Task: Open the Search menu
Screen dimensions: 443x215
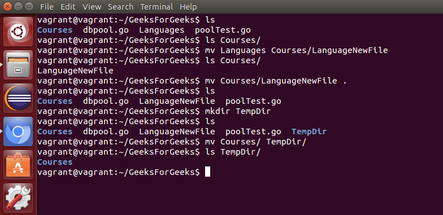Action: (120, 7)
